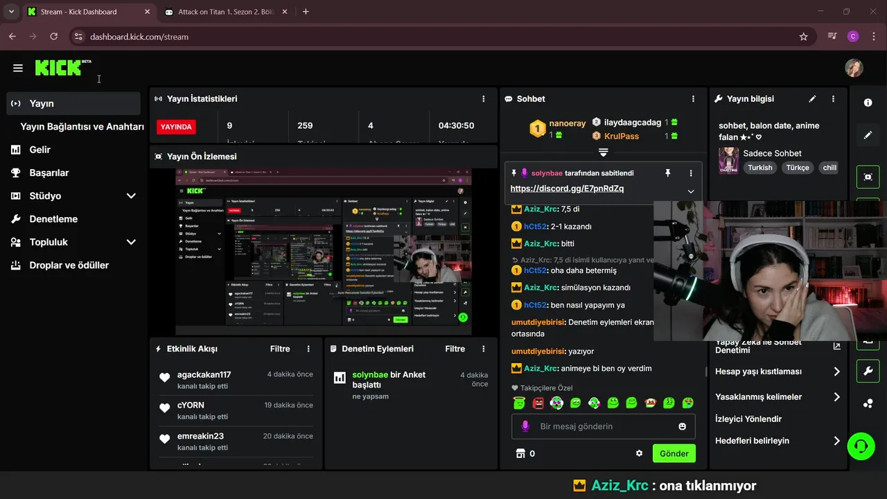Open the shop icon below the chat box
887x499 pixels.
tap(520, 453)
